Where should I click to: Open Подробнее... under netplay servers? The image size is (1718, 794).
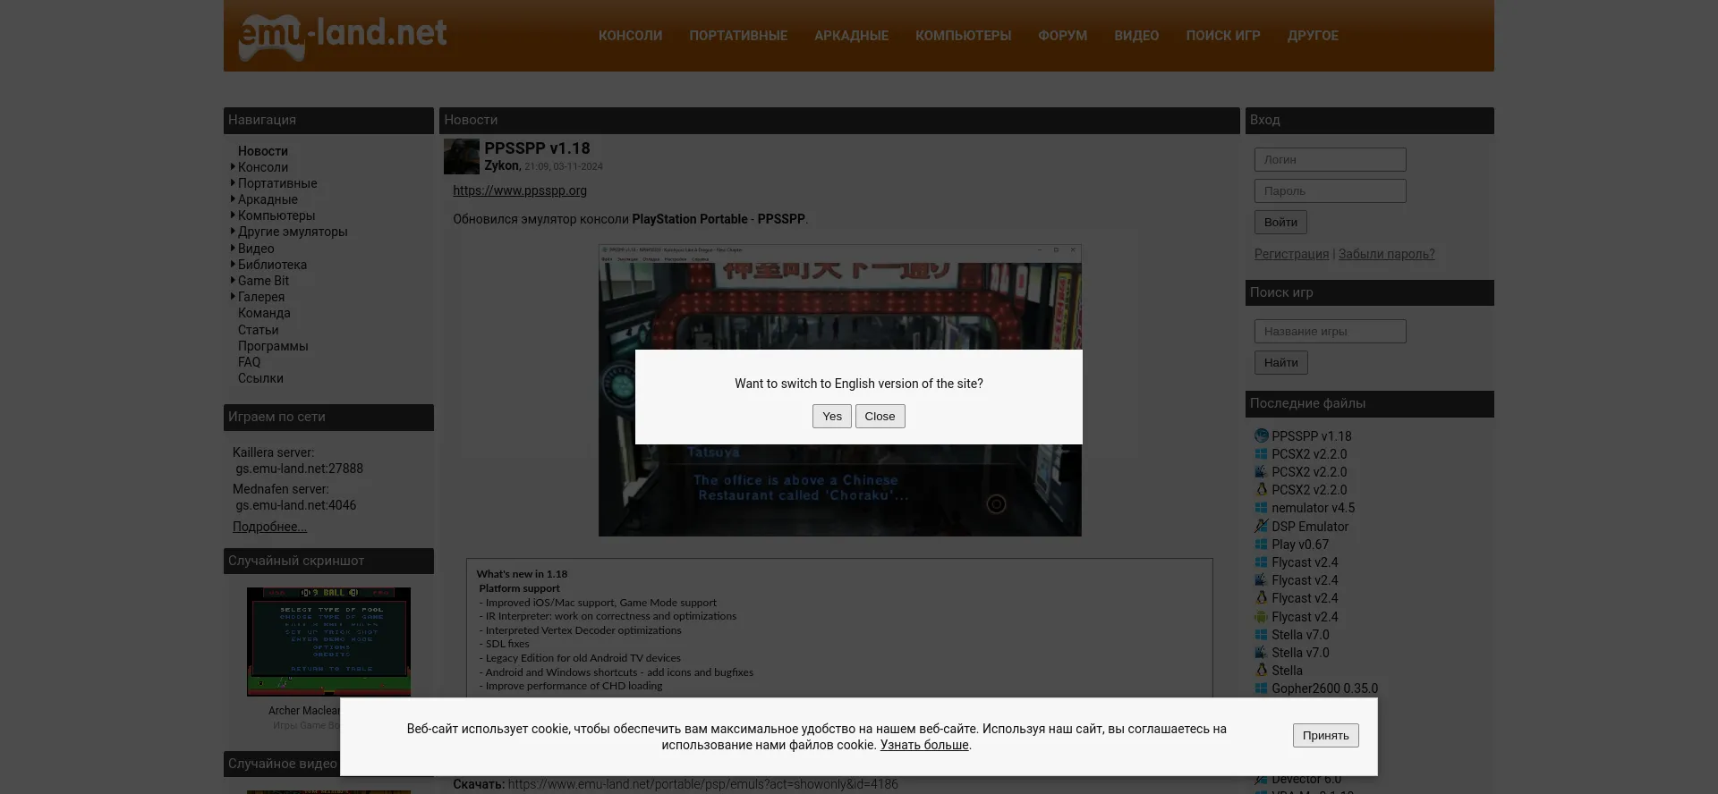[x=269, y=527]
